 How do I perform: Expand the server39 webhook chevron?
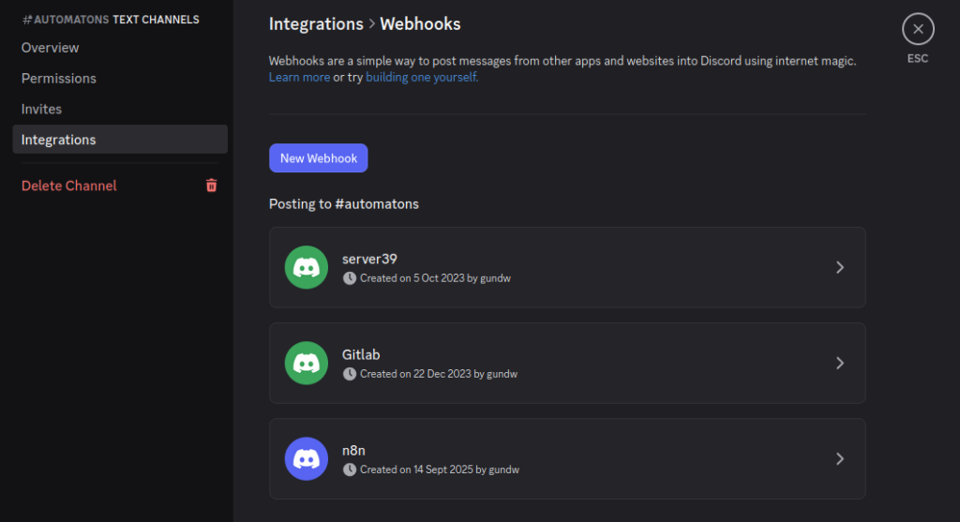[x=839, y=267]
